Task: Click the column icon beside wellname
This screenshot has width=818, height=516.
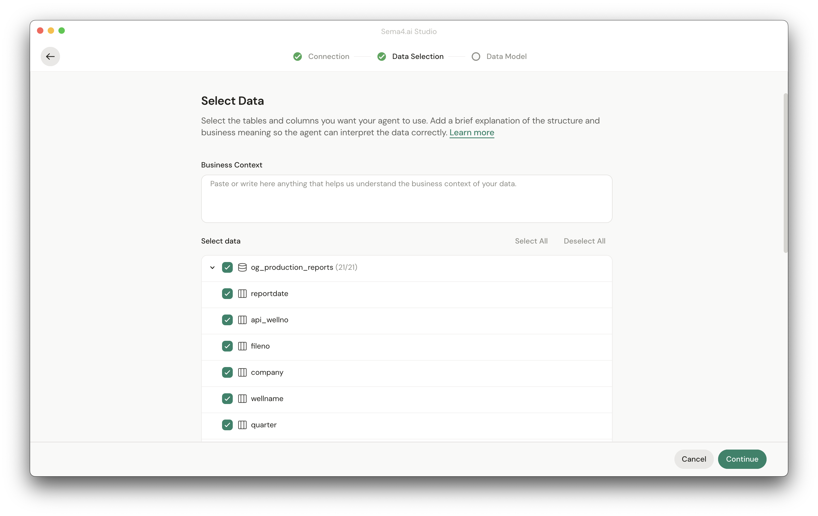Action: point(242,398)
